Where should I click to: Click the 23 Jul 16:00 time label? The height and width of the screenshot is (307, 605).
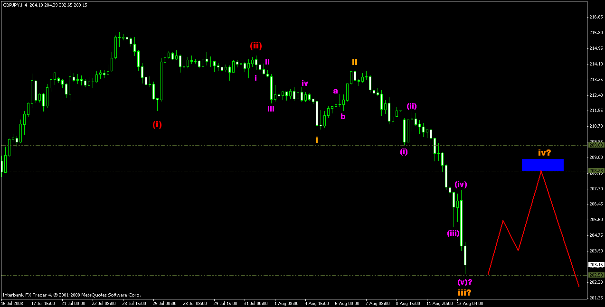click(133, 303)
